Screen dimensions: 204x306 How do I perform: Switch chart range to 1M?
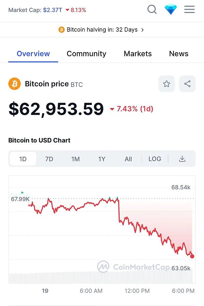coord(75,159)
